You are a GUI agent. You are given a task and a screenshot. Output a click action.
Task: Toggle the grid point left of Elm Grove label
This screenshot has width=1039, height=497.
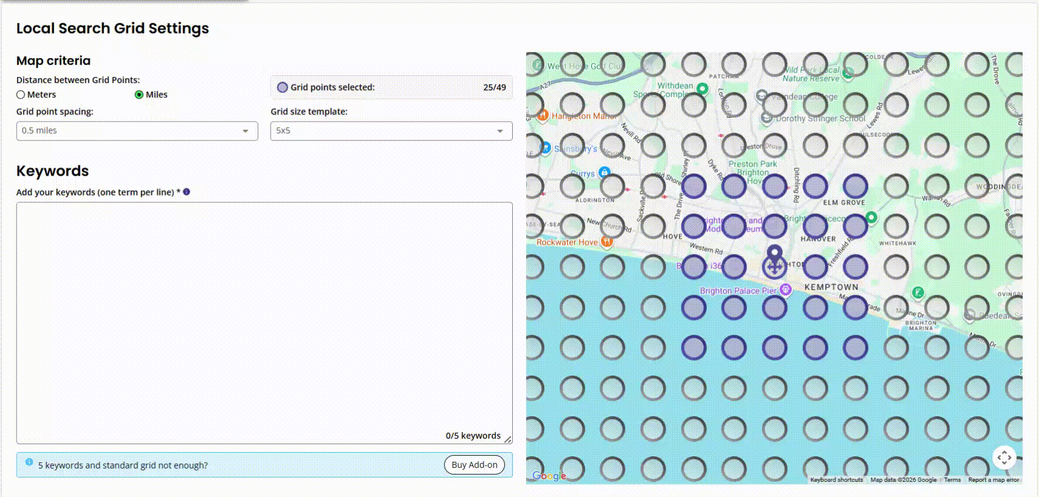pyautogui.click(x=815, y=186)
